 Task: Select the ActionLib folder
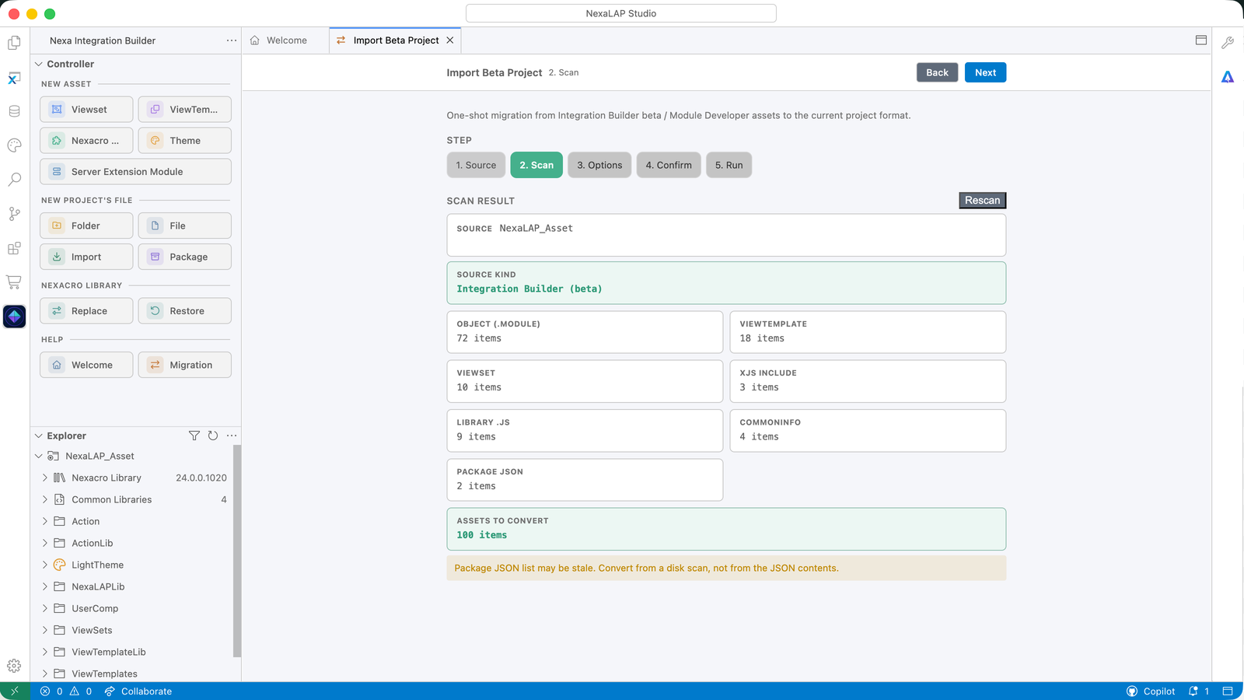pyautogui.click(x=92, y=543)
